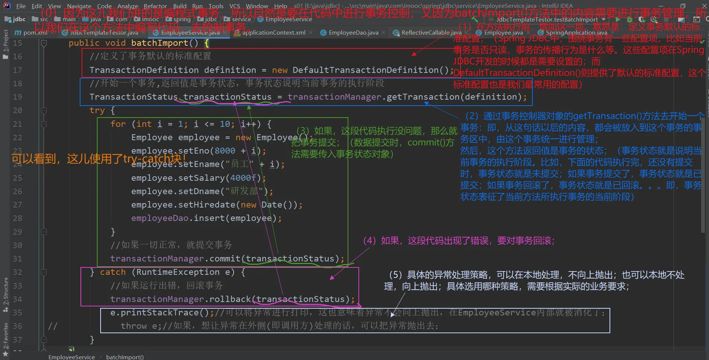Collapse the batchImport method at line 15
The width and height of the screenshot is (709, 360).
[x=44, y=43]
